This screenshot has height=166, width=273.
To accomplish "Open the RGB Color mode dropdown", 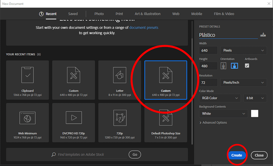I will (220, 98).
